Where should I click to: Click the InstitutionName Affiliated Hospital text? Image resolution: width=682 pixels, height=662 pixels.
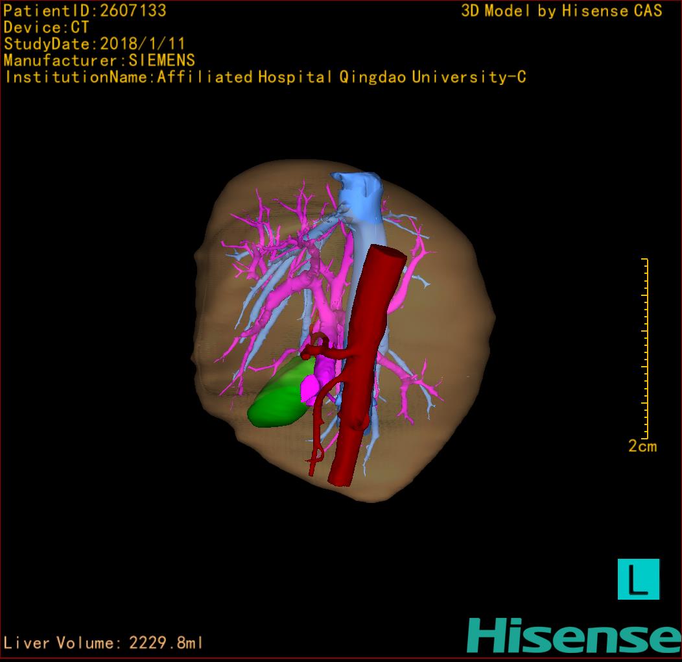pyautogui.click(x=265, y=77)
